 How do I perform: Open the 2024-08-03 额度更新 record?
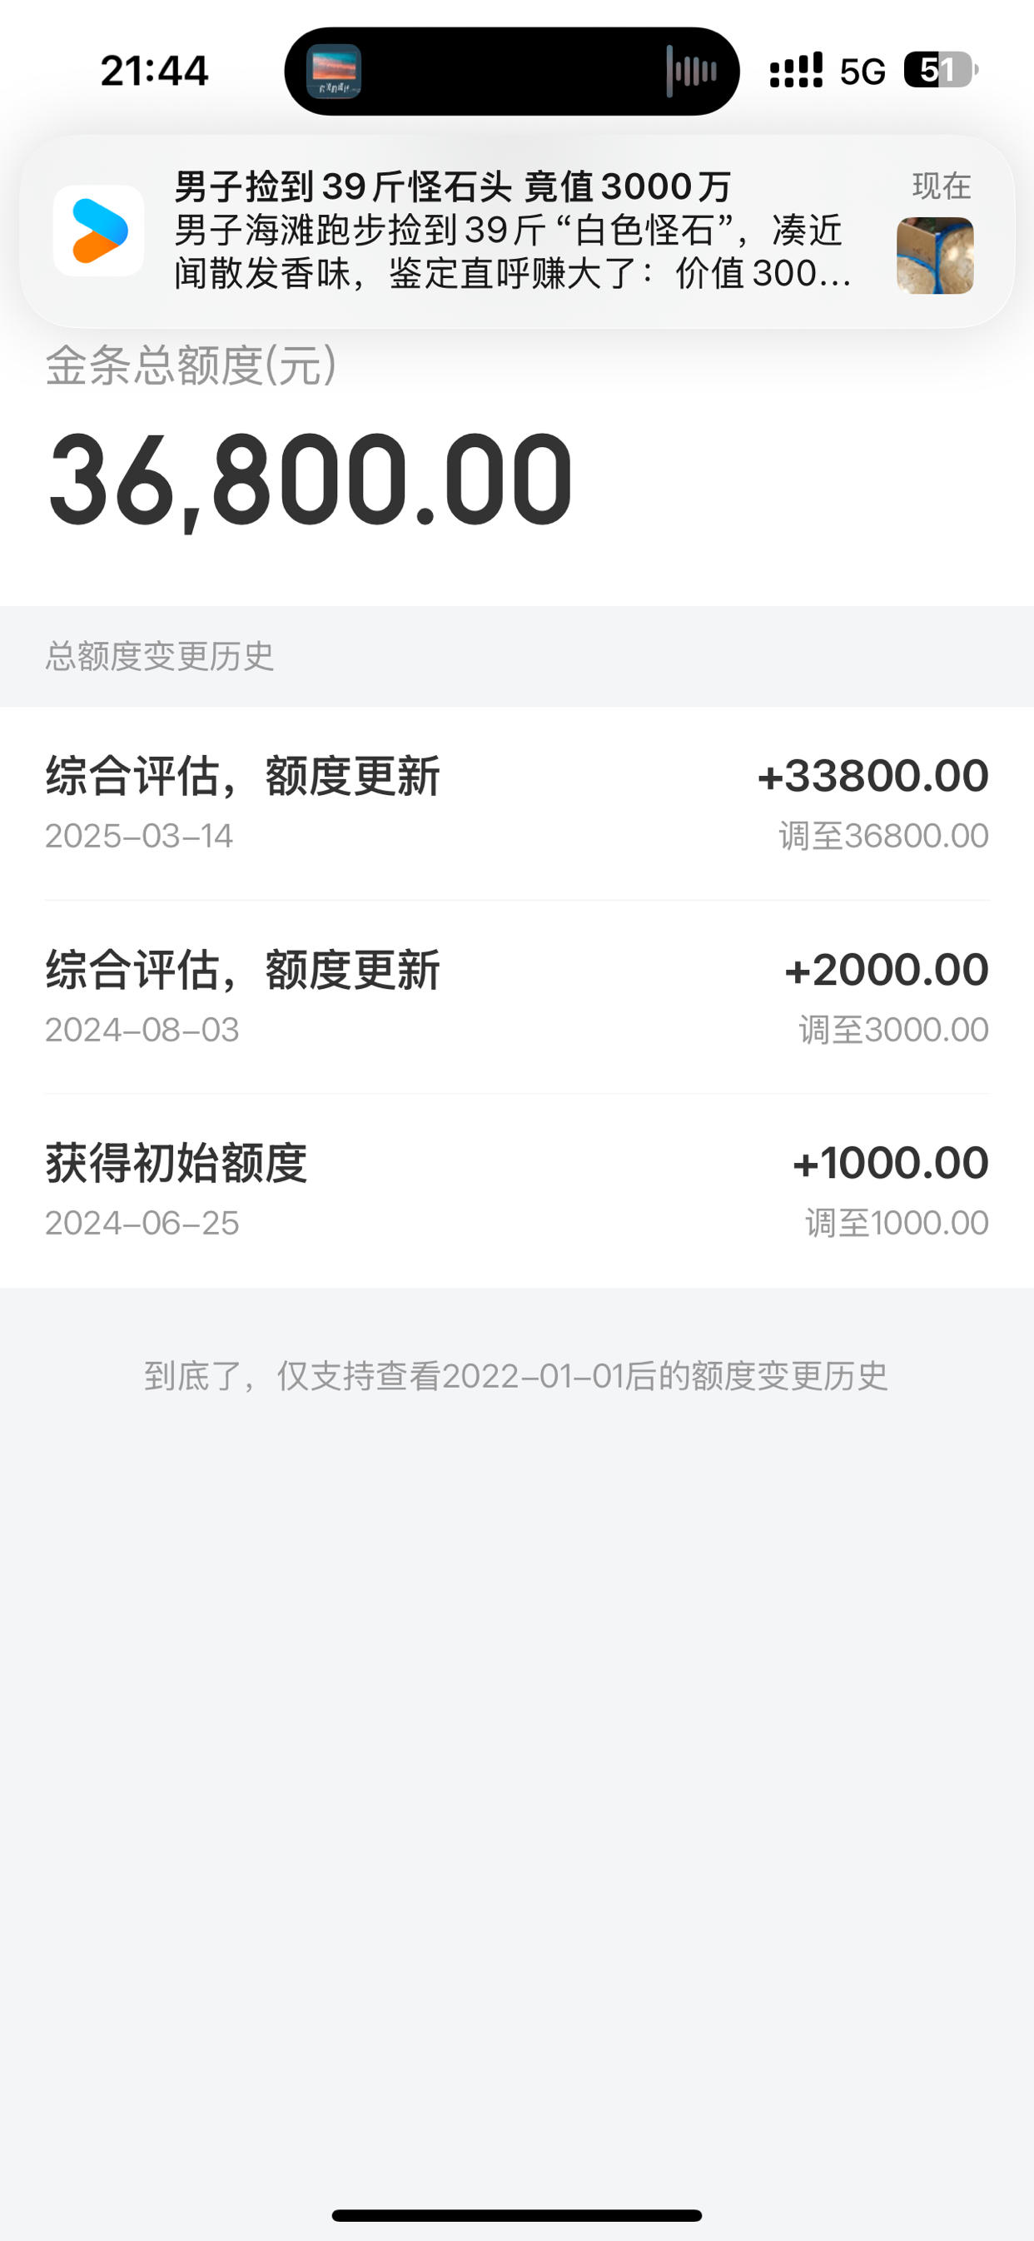pos(517,997)
